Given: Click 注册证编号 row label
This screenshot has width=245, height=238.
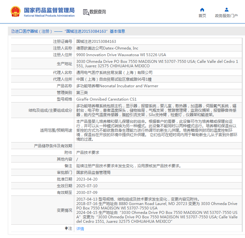Looking at the screenshot, I should [63, 41].
